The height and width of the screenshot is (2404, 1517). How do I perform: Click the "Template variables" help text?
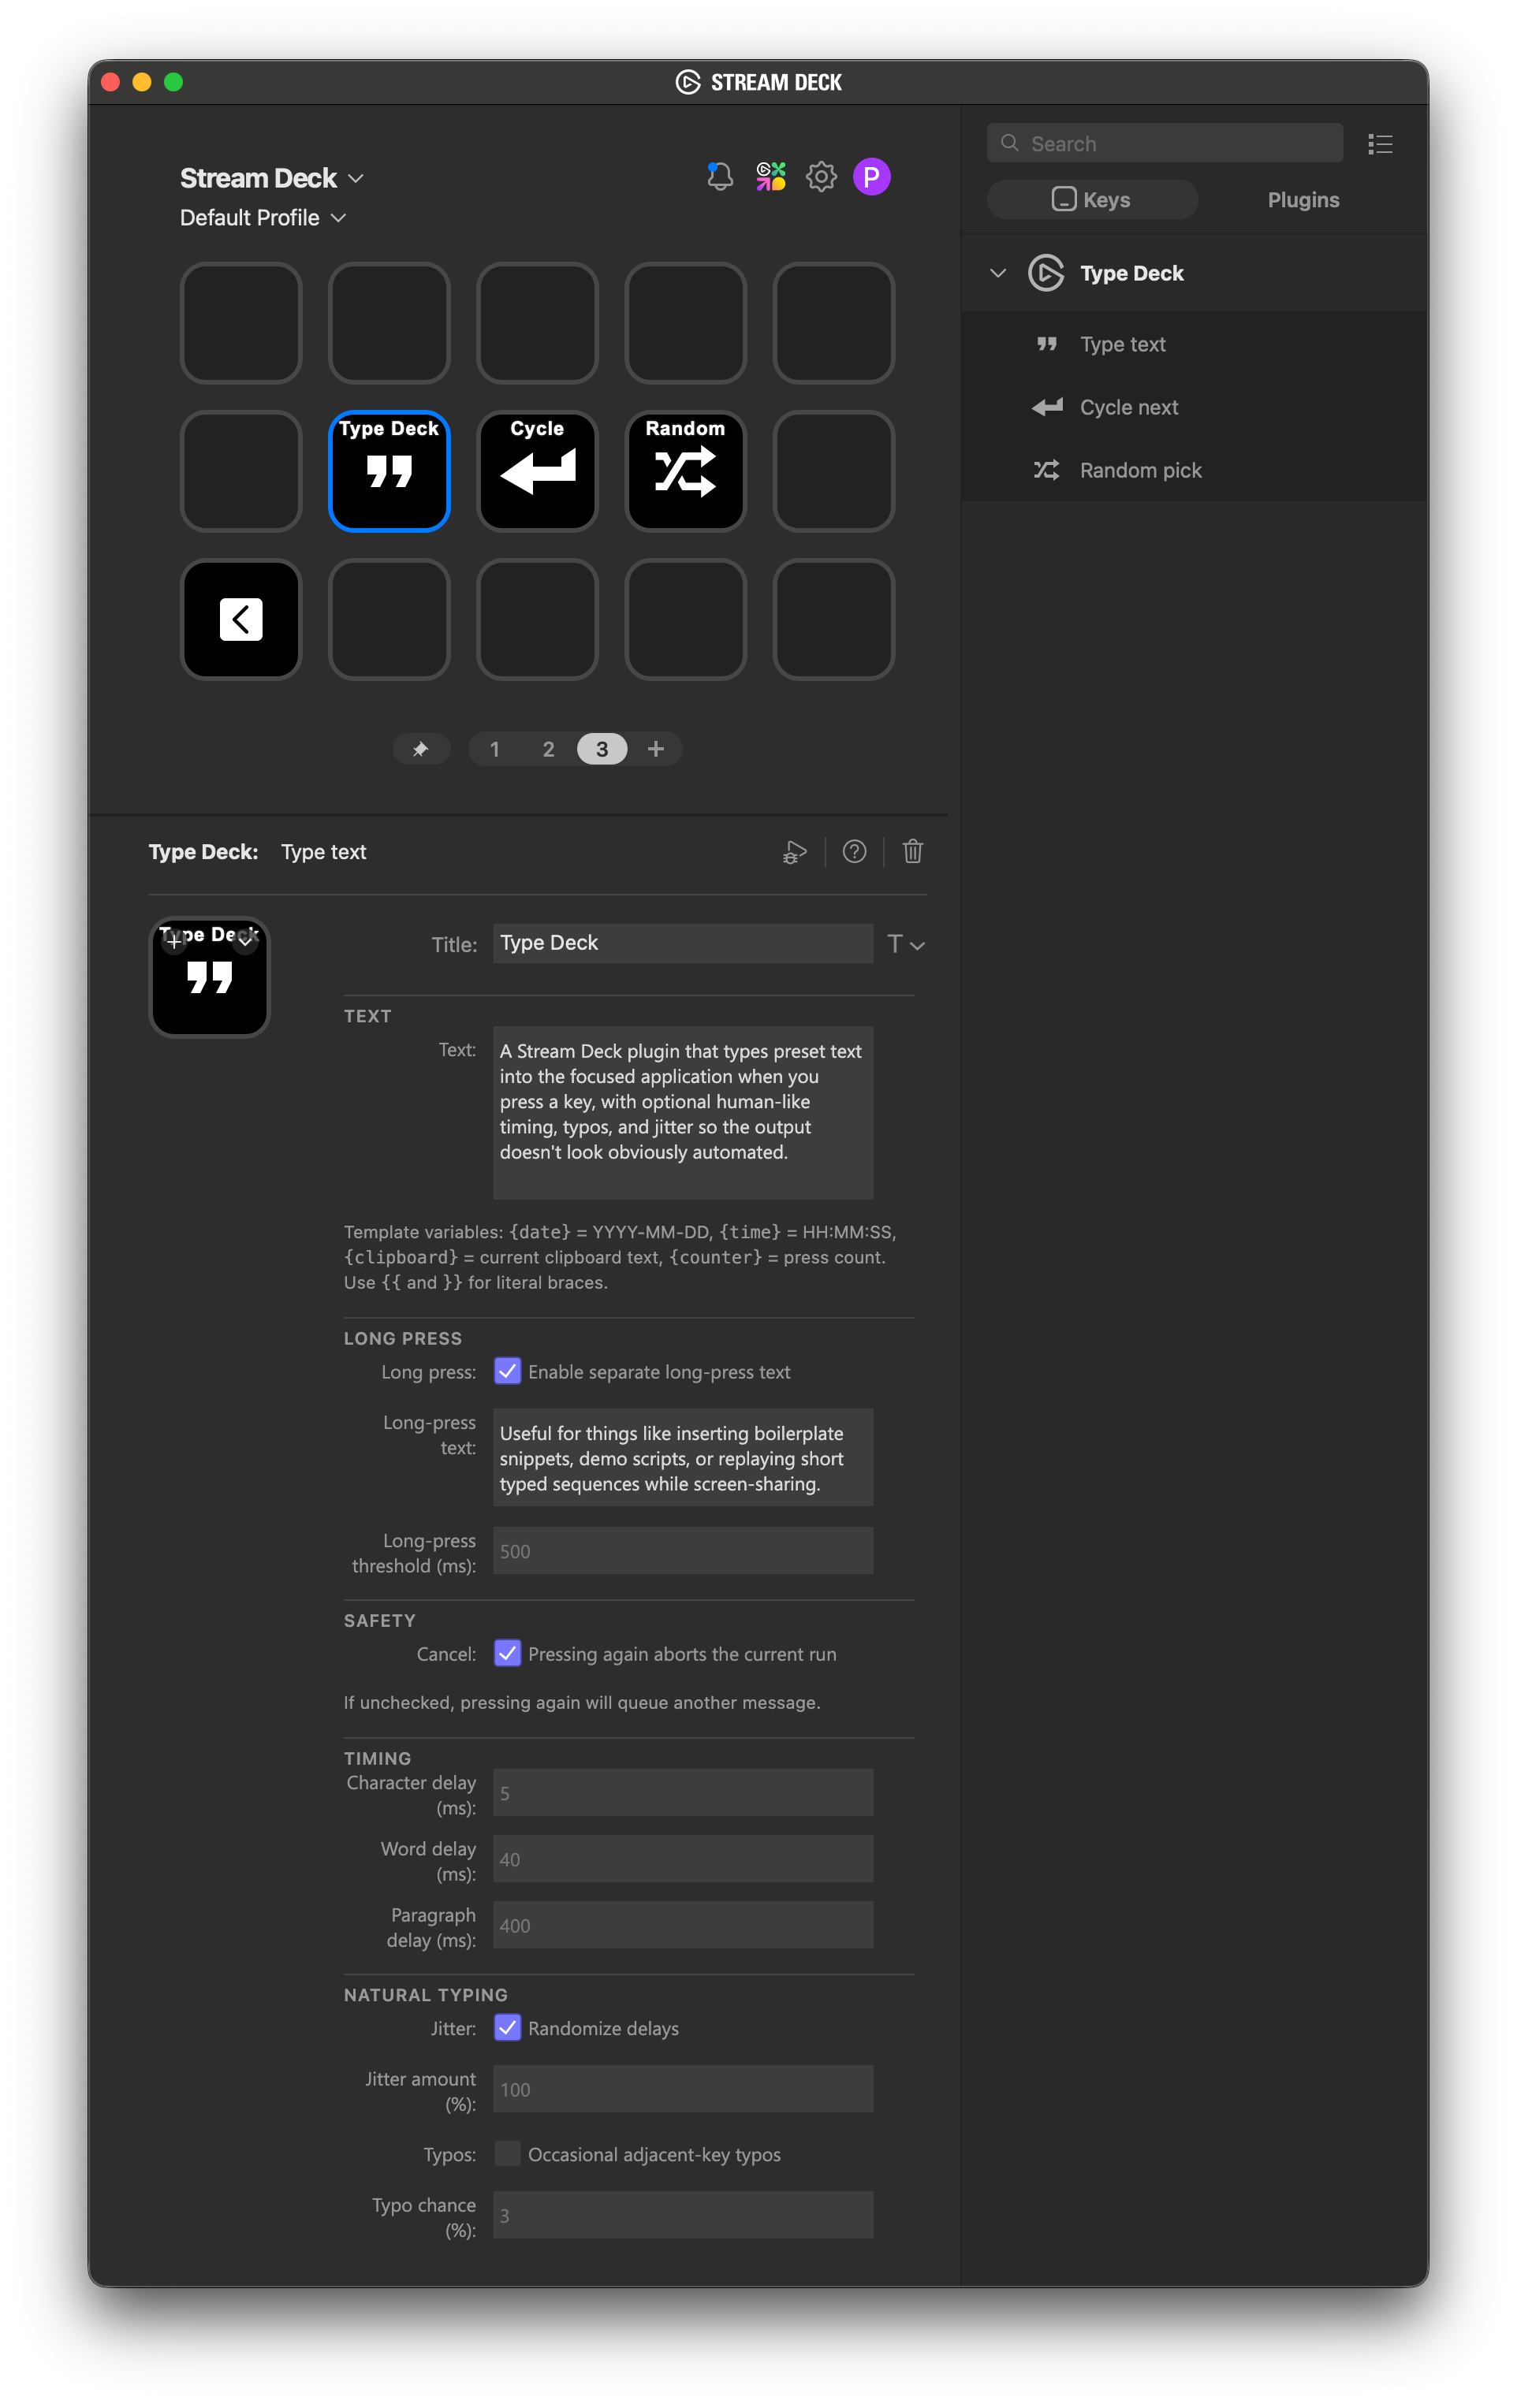619,1257
